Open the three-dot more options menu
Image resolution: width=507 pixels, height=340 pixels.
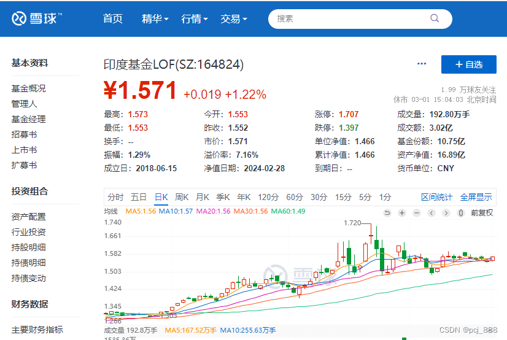422,64
